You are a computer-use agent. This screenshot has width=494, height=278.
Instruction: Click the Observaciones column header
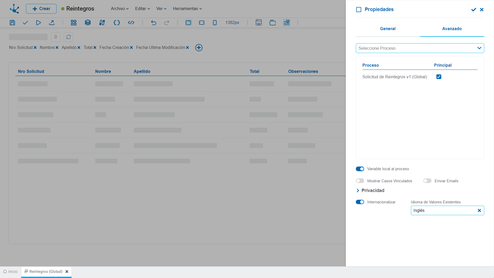click(x=303, y=71)
